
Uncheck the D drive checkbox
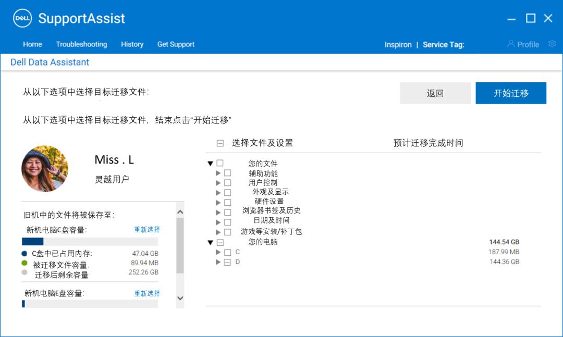(227, 260)
